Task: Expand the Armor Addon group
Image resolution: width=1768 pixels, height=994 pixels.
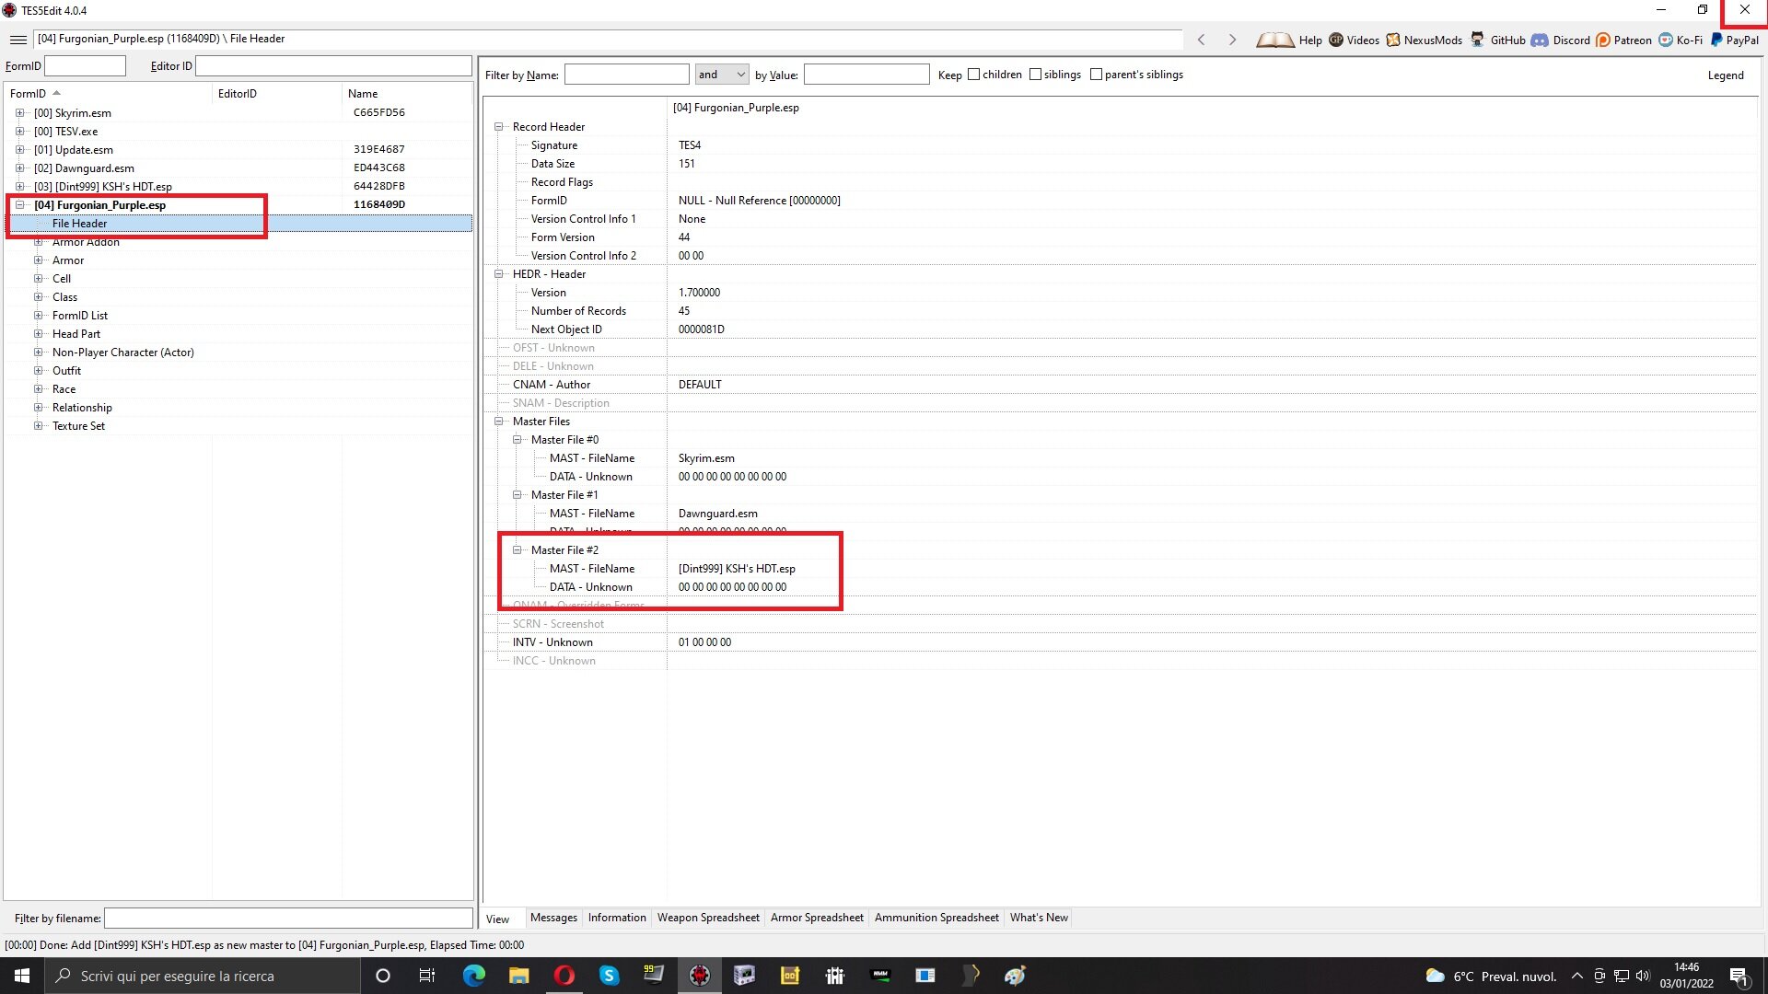Action: 38,242
